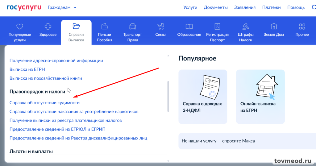The height and width of the screenshot is (166, 316).
Task: Click the list scrollbar thumb
Action: (168, 96)
